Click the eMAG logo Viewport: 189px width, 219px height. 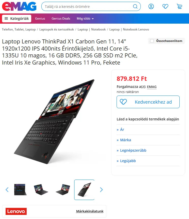pyautogui.click(x=19, y=6)
